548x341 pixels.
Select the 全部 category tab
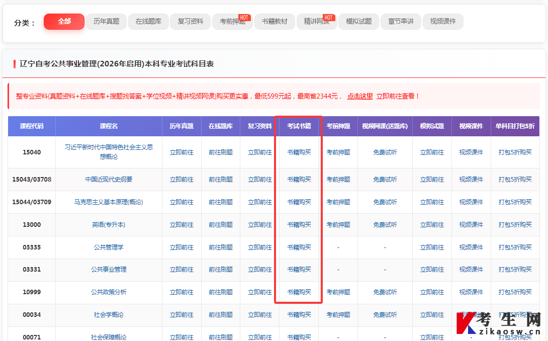[64, 22]
